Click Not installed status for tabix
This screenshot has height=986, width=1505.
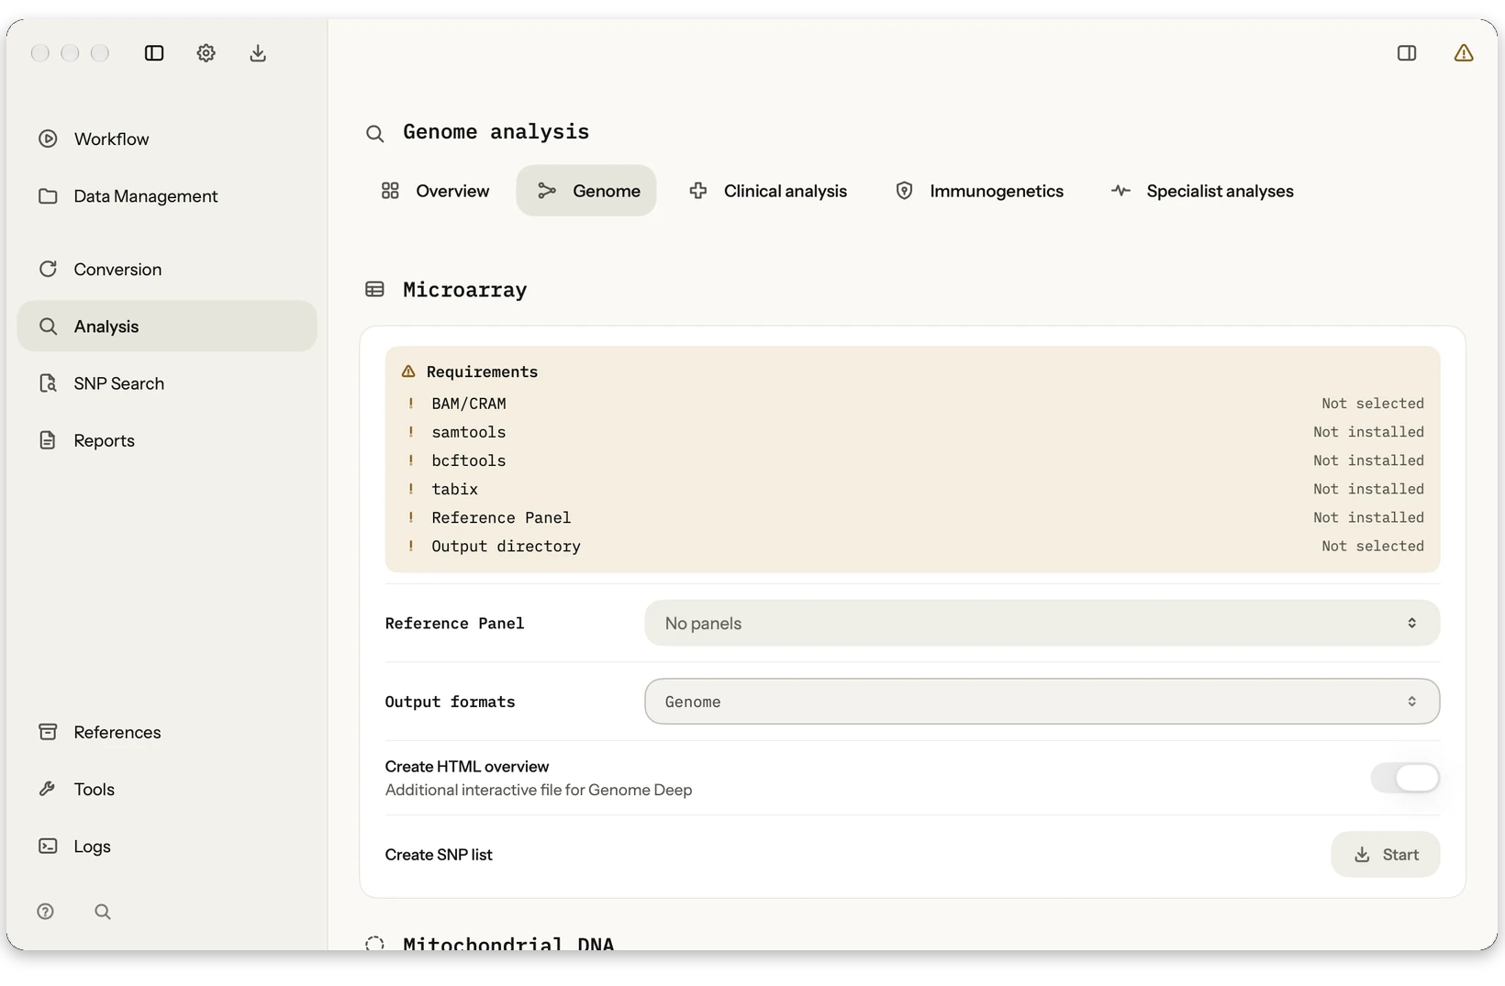coord(1368,489)
